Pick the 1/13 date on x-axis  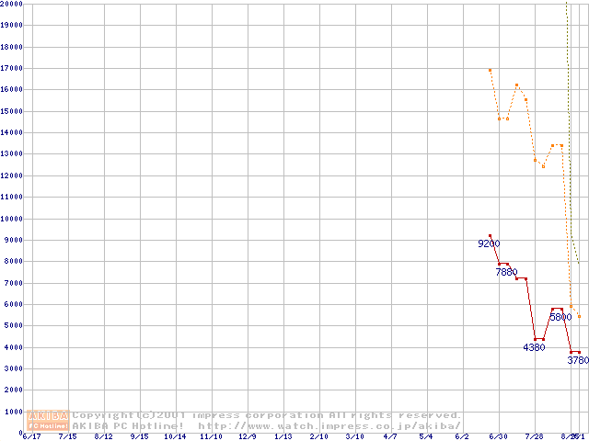[283, 437]
